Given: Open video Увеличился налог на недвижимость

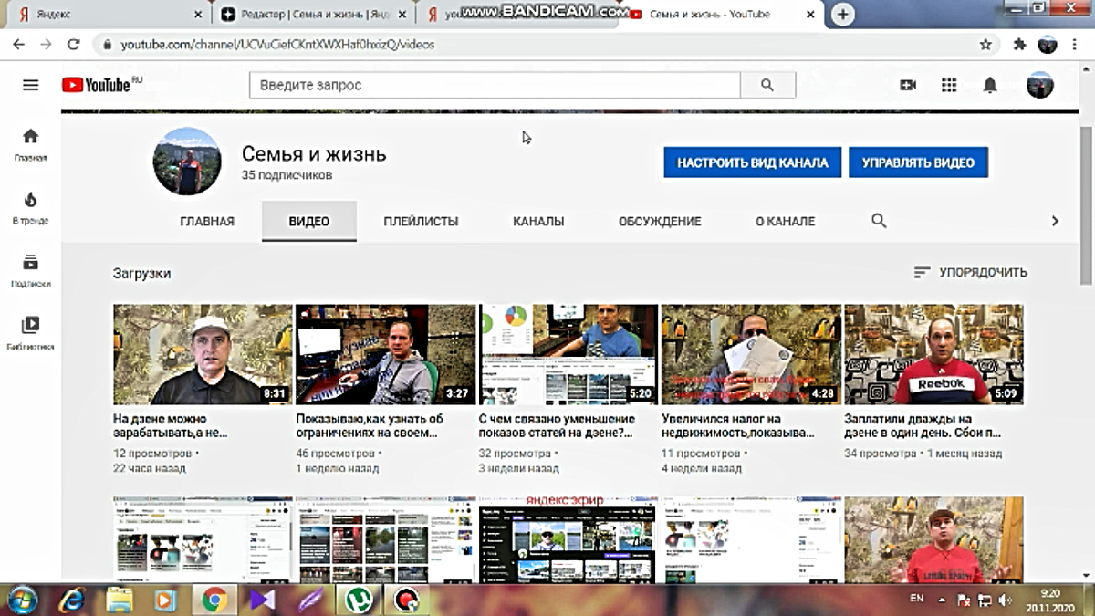Looking at the screenshot, I should pos(737,426).
